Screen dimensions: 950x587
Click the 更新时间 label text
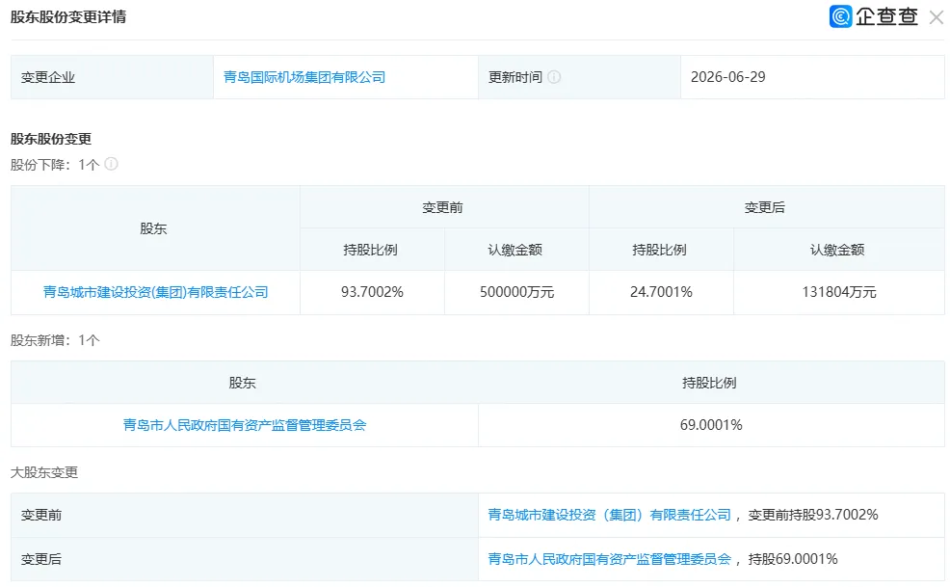515,77
